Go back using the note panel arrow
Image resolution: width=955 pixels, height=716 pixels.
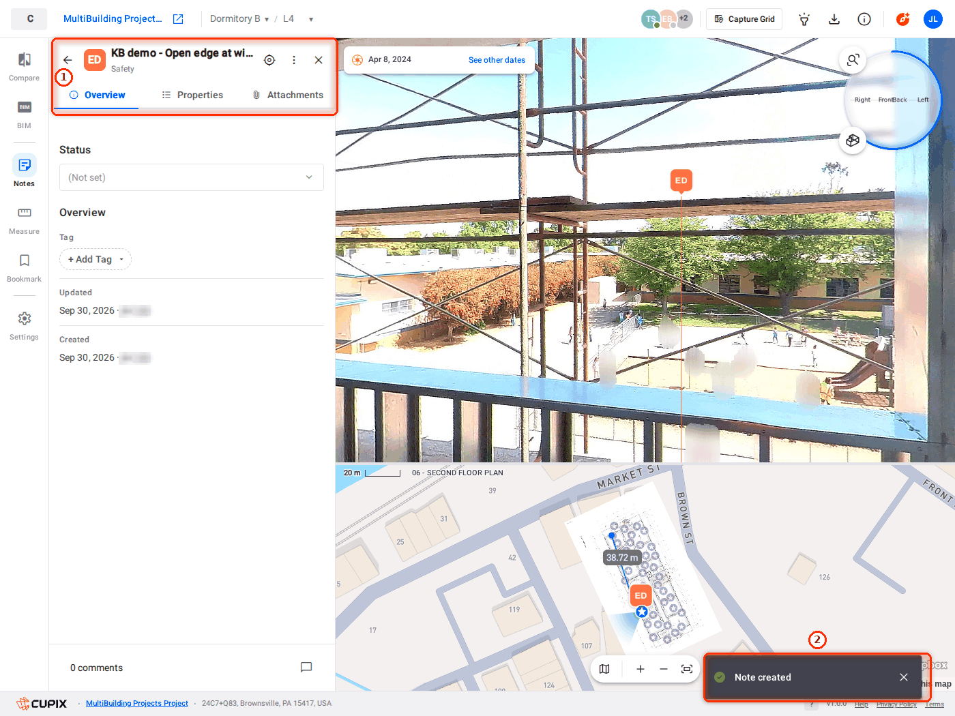68,60
